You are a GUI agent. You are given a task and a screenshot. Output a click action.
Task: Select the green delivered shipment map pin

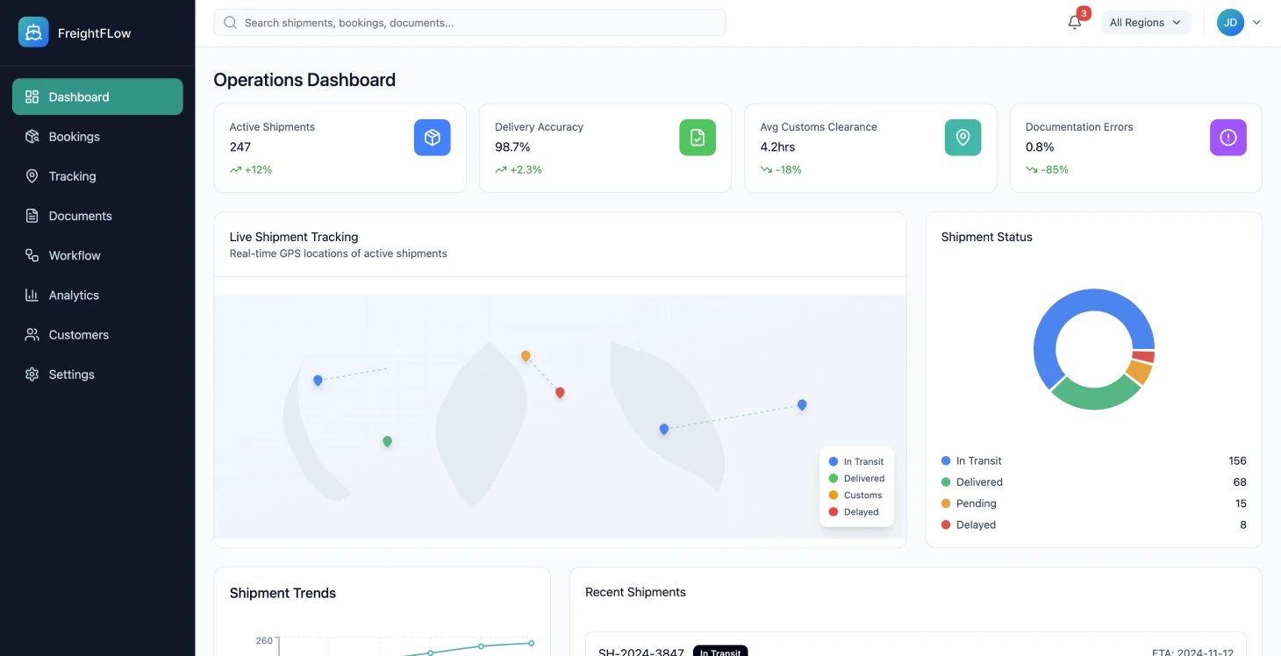(387, 440)
